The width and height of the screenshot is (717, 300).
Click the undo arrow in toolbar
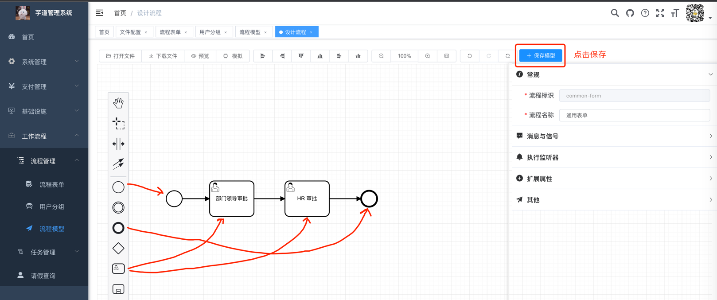click(x=470, y=56)
